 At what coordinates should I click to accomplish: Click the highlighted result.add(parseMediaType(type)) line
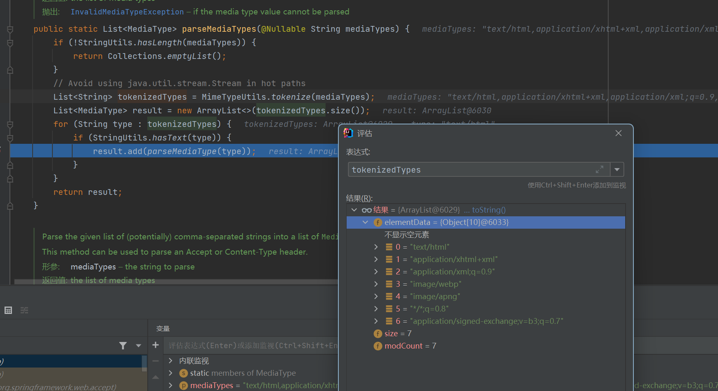[x=174, y=151]
